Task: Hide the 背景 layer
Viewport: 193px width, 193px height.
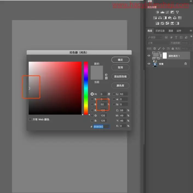Action: click(x=149, y=64)
